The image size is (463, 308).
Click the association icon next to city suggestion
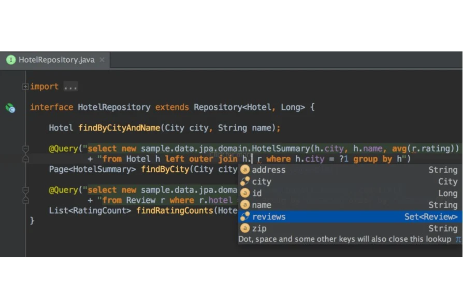click(x=245, y=181)
